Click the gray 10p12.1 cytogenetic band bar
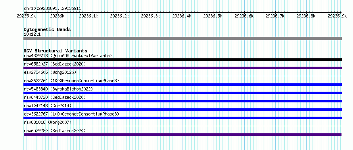The image size is (353, 150). (182, 38)
